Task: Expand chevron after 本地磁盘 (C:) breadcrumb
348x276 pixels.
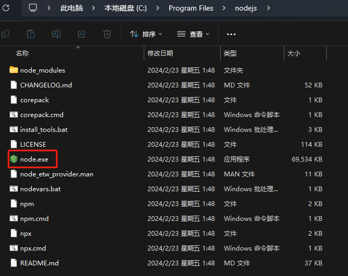Action: [x=158, y=8]
